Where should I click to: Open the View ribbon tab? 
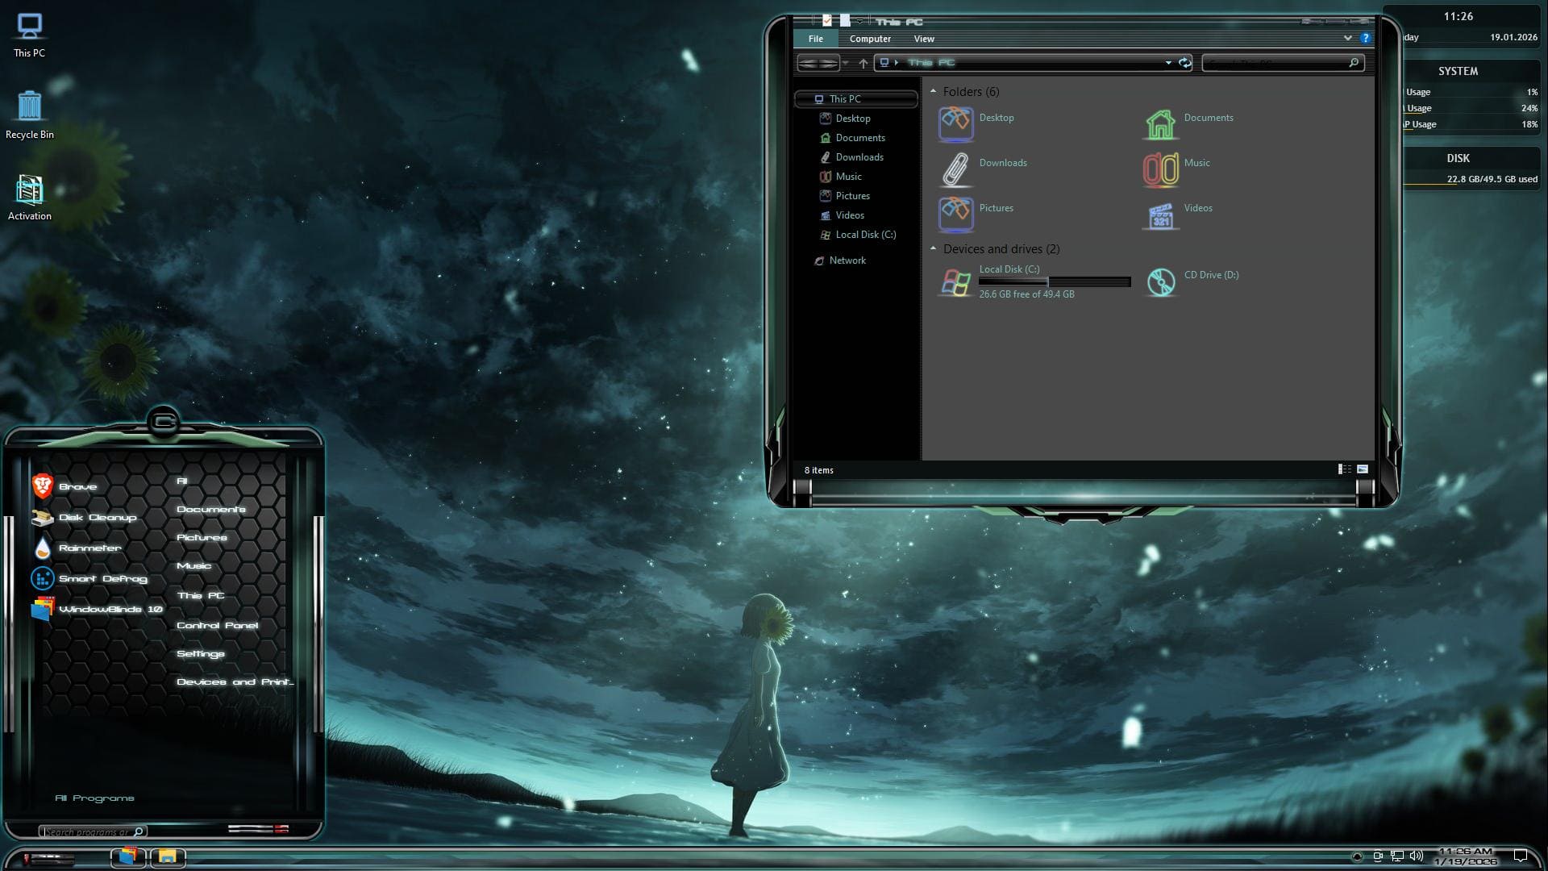click(924, 39)
